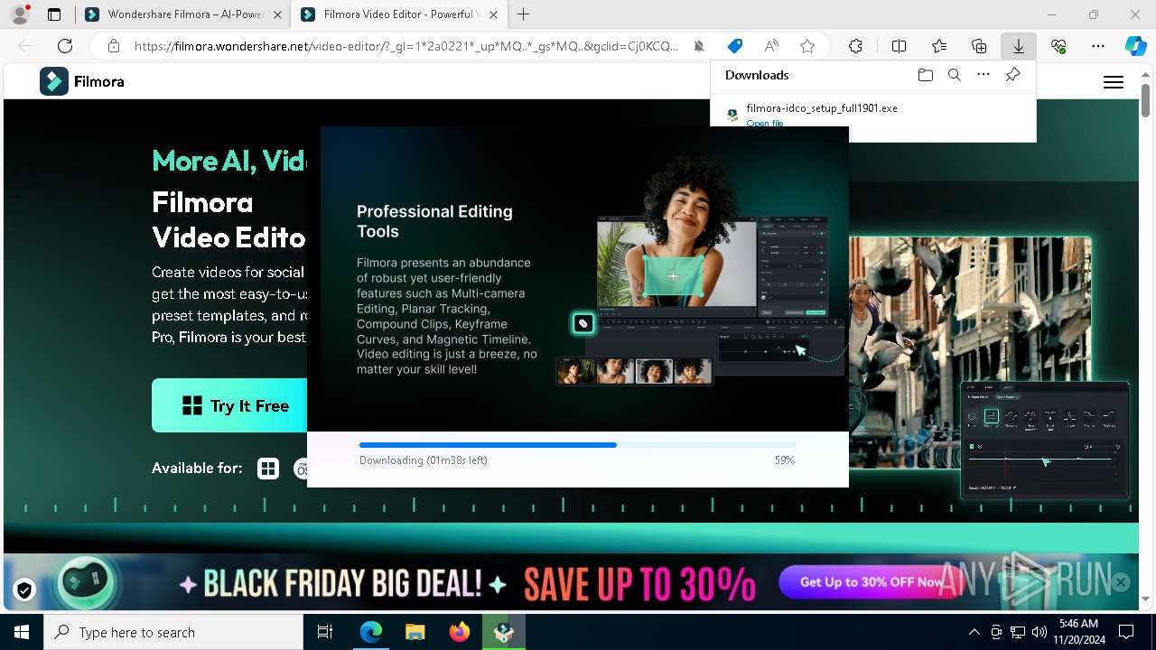
Task: Select the Windows platform icon
Action: click(x=268, y=469)
